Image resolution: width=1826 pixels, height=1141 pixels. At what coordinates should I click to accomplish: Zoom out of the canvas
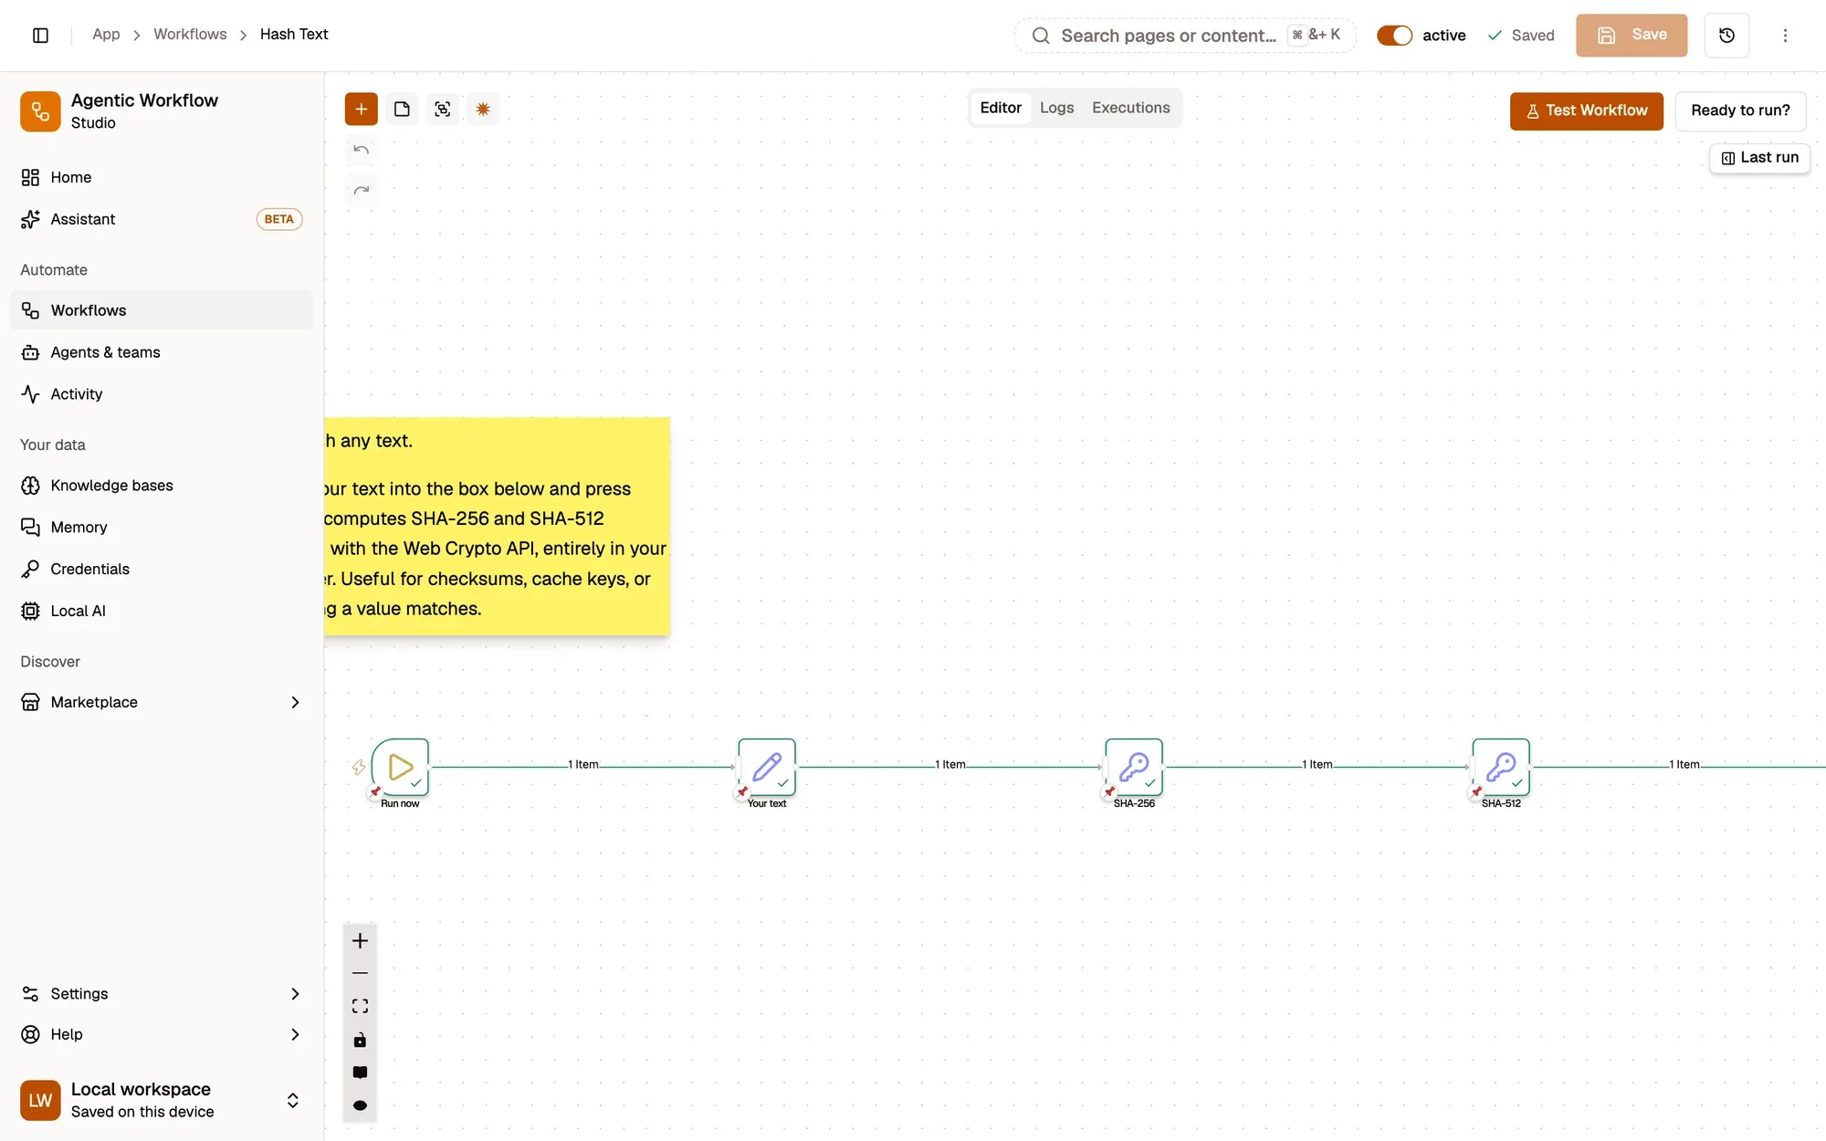click(x=360, y=973)
